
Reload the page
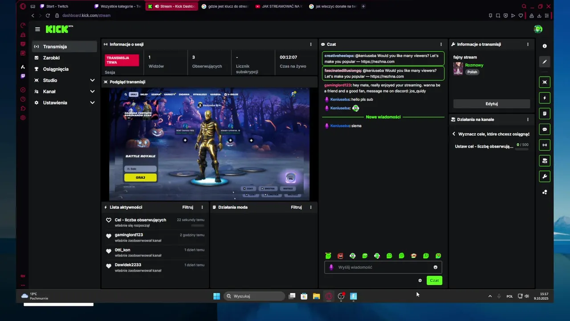click(x=48, y=16)
